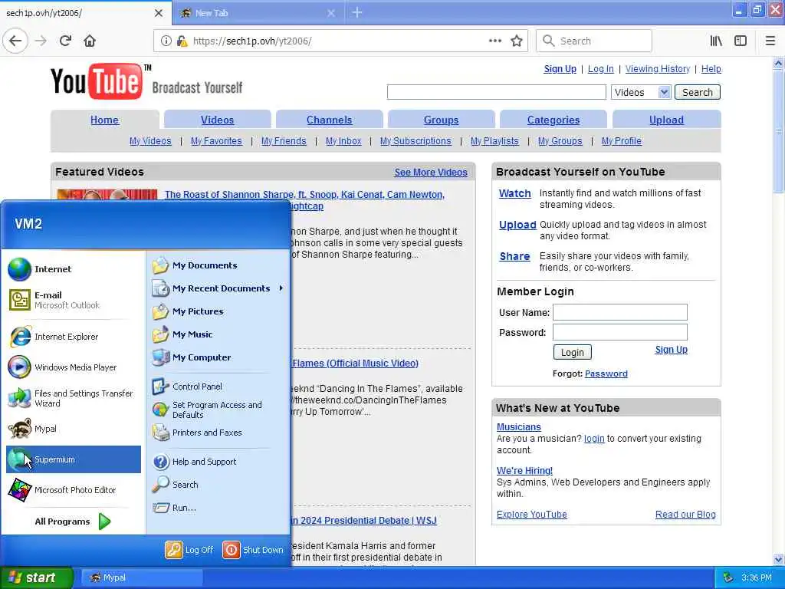This screenshot has height=589, width=785.
Task: Close the sech1p.ovh/yt2006 tab
Action: (x=158, y=13)
